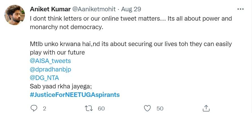Screen dimensions: 252x113
Task: Go to the @DG_NTA mention
Action: click(44, 77)
